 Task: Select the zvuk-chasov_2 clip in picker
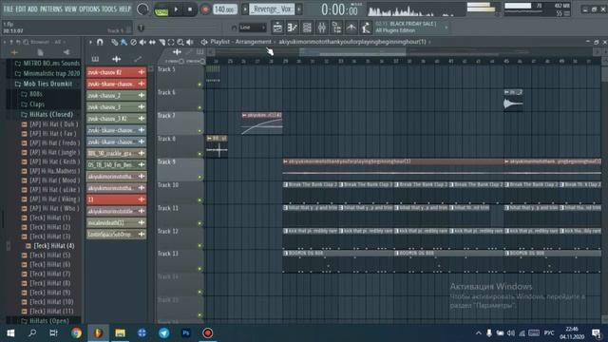click(x=116, y=95)
